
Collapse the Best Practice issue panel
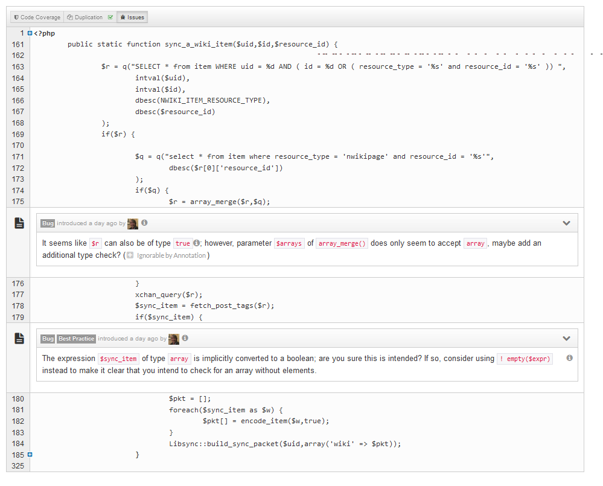point(566,339)
